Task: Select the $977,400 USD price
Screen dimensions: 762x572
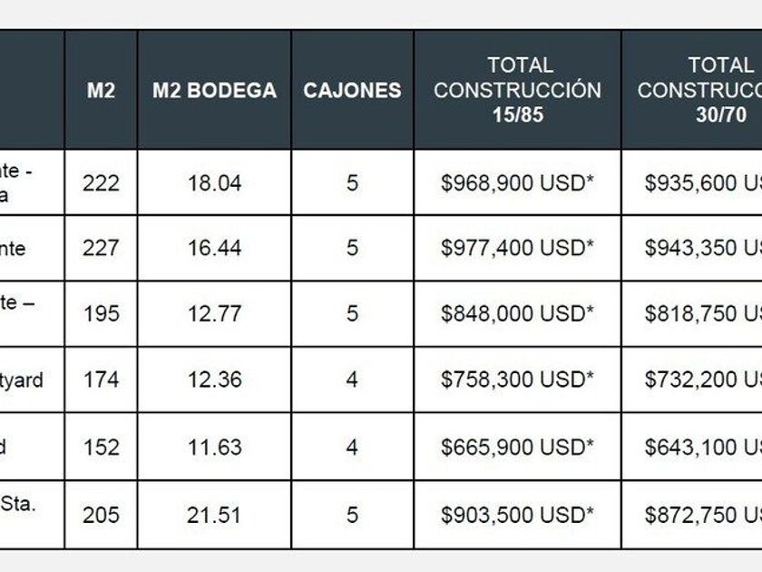Action: click(x=517, y=248)
